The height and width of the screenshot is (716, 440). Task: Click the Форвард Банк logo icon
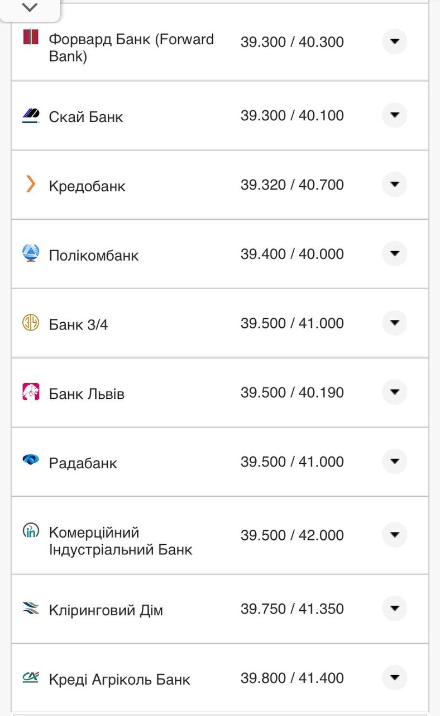pyautogui.click(x=31, y=37)
